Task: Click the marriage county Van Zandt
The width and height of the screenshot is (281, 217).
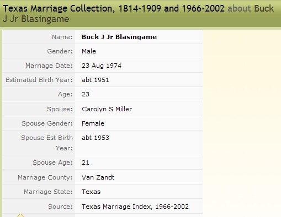Action: pos(98,177)
